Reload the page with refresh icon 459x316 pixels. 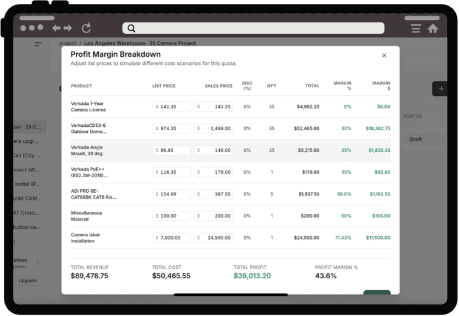tap(86, 28)
